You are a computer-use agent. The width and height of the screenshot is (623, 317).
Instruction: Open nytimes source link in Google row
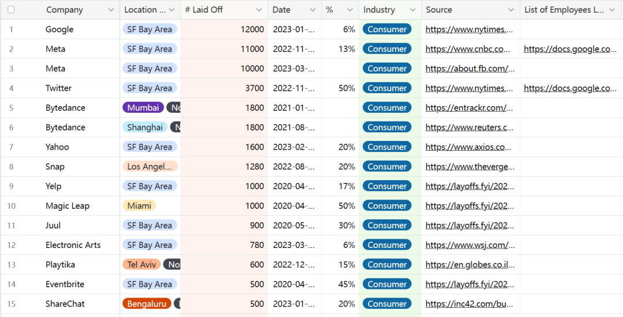(x=469, y=29)
